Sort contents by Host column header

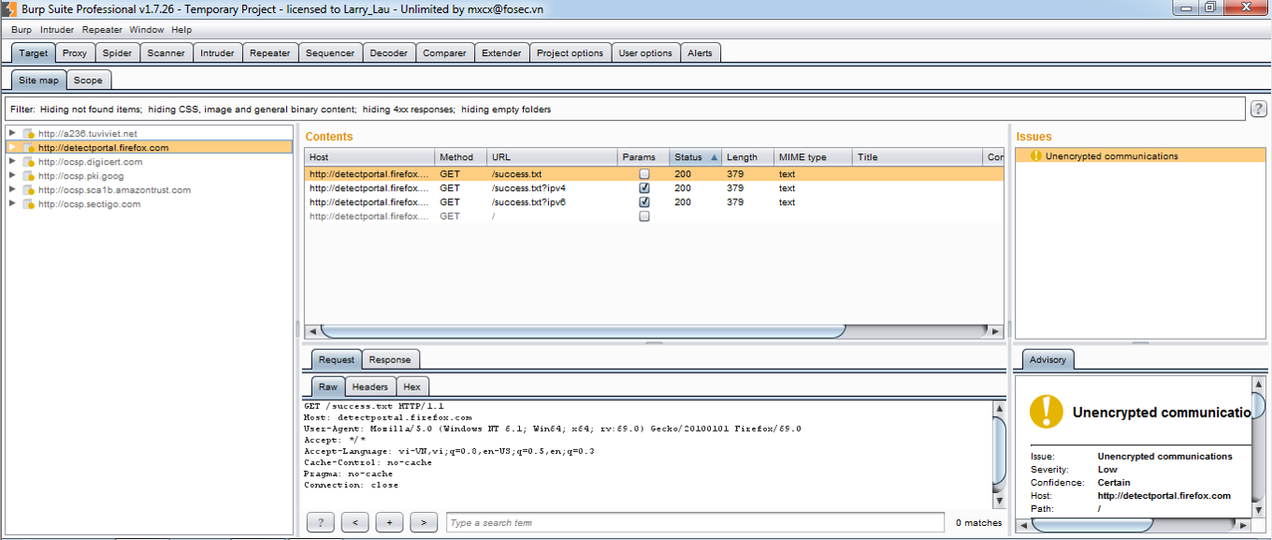coord(370,157)
